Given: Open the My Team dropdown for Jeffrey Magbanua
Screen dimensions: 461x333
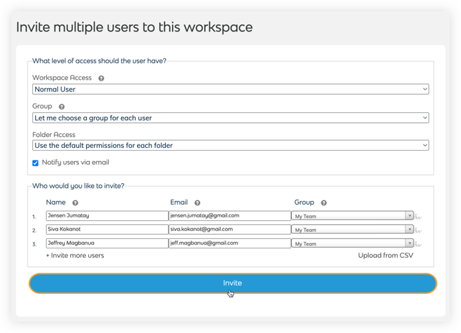Looking at the screenshot, I should (352, 244).
